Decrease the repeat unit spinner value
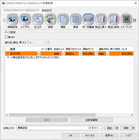Image resolution: width=139 pixels, height=140 pixels. (48, 43)
